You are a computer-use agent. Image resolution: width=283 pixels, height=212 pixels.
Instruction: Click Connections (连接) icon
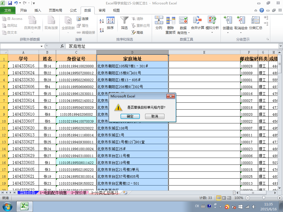pyautogui.click(x=78, y=18)
